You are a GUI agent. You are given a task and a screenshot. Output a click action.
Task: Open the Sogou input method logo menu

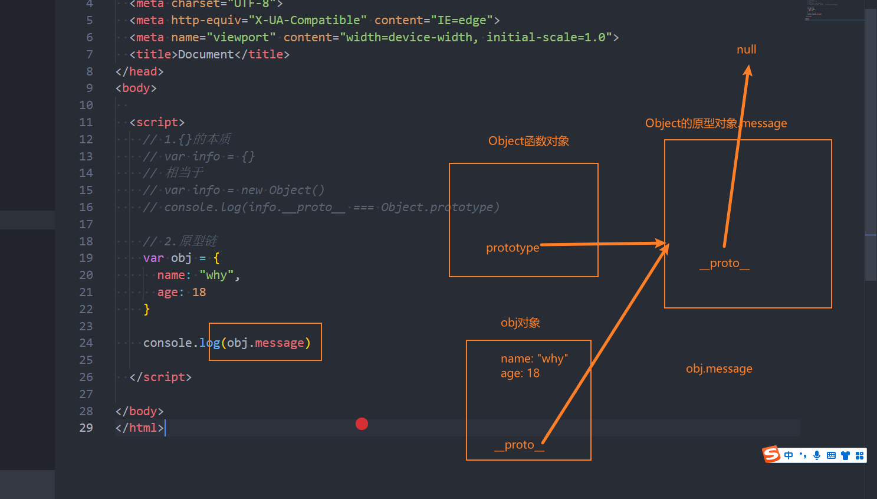(771, 455)
